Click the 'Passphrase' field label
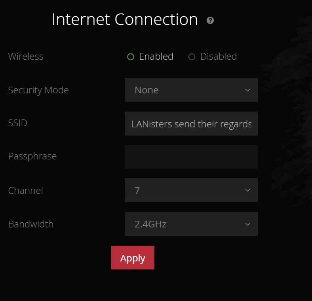This screenshot has height=301, width=312. coord(32,156)
